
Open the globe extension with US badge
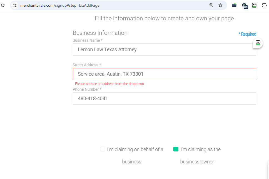[245, 6]
